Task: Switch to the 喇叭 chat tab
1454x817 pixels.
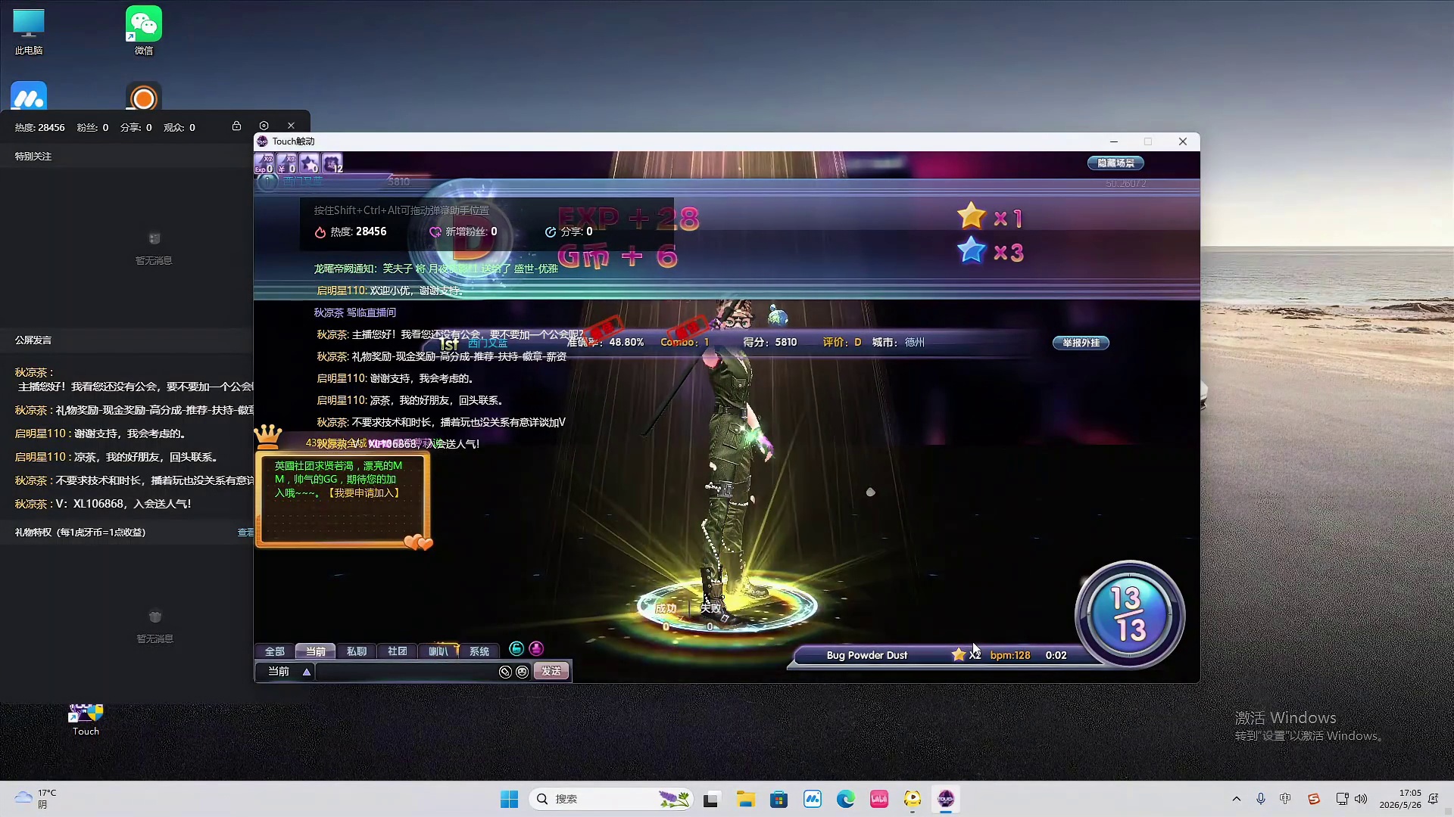Action: (438, 651)
